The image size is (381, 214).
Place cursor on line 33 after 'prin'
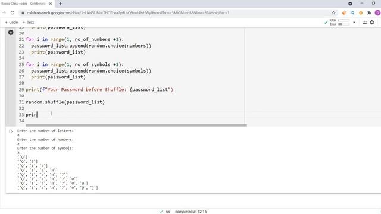(37, 115)
